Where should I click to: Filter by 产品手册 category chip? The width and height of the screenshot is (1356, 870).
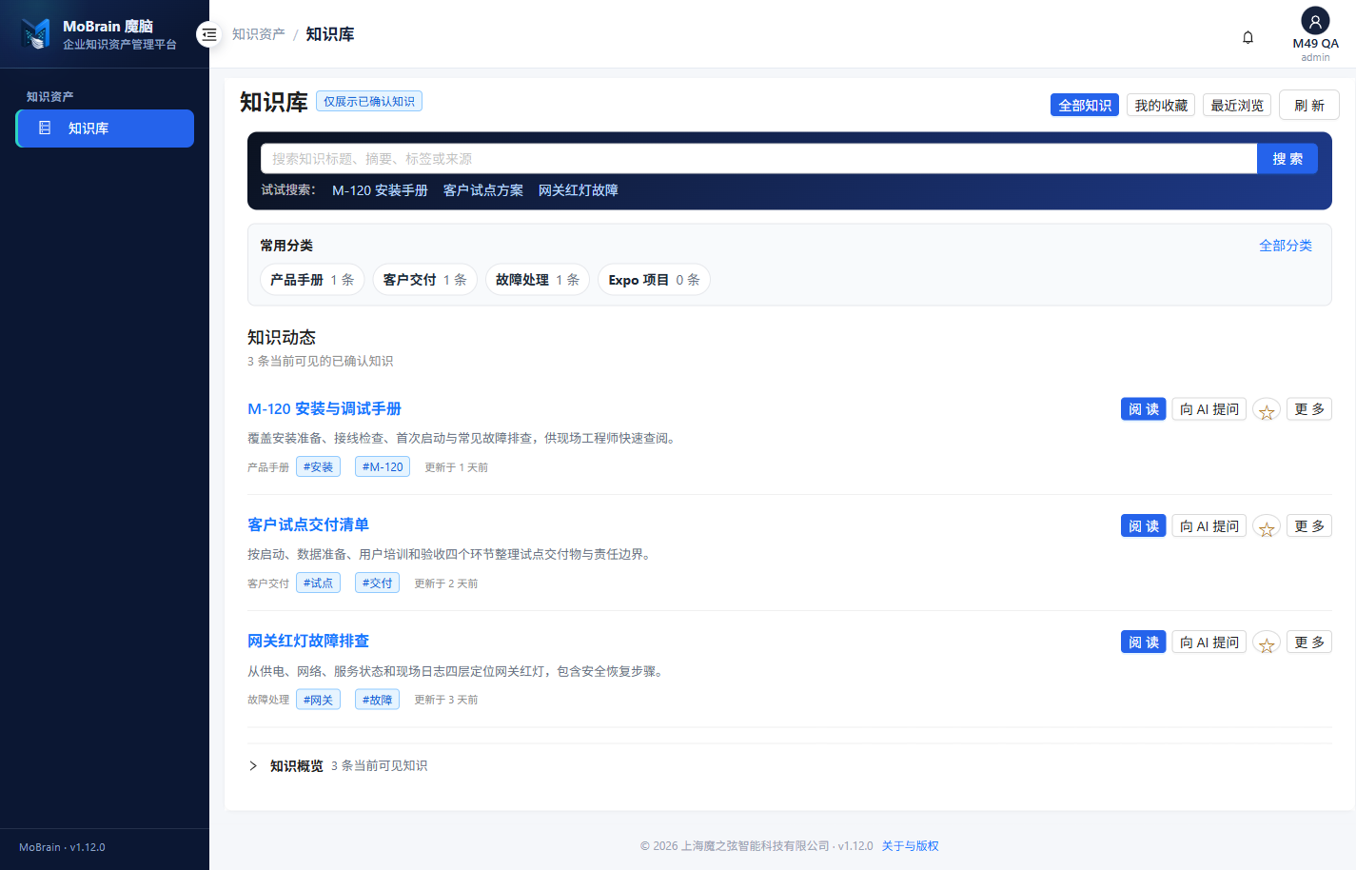(x=312, y=280)
